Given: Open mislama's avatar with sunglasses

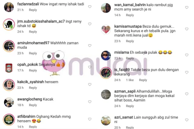Looking at the screenshot, I should [106, 55].
